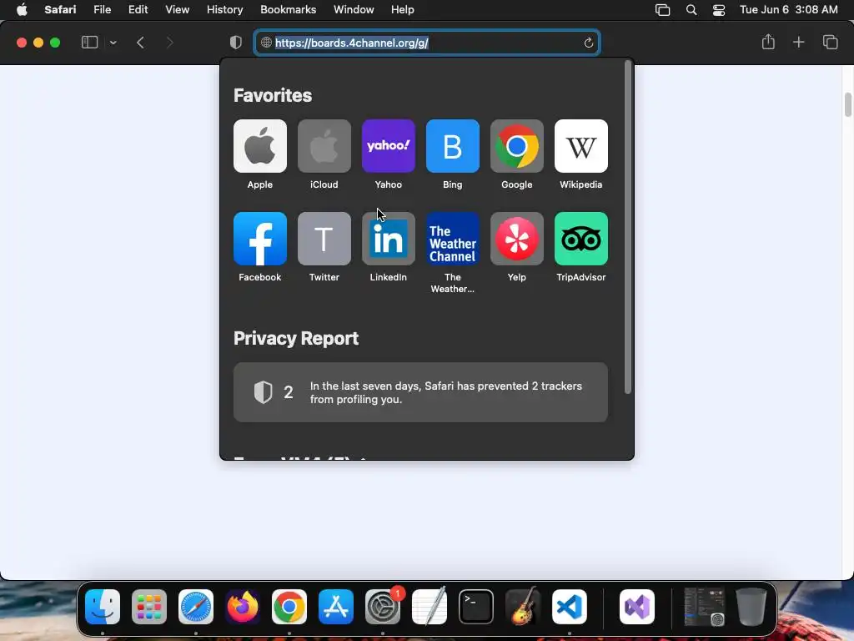854x641 pixels.
Task: Click the Safari icon in the Dock
Action: click(x=196, y=607)
